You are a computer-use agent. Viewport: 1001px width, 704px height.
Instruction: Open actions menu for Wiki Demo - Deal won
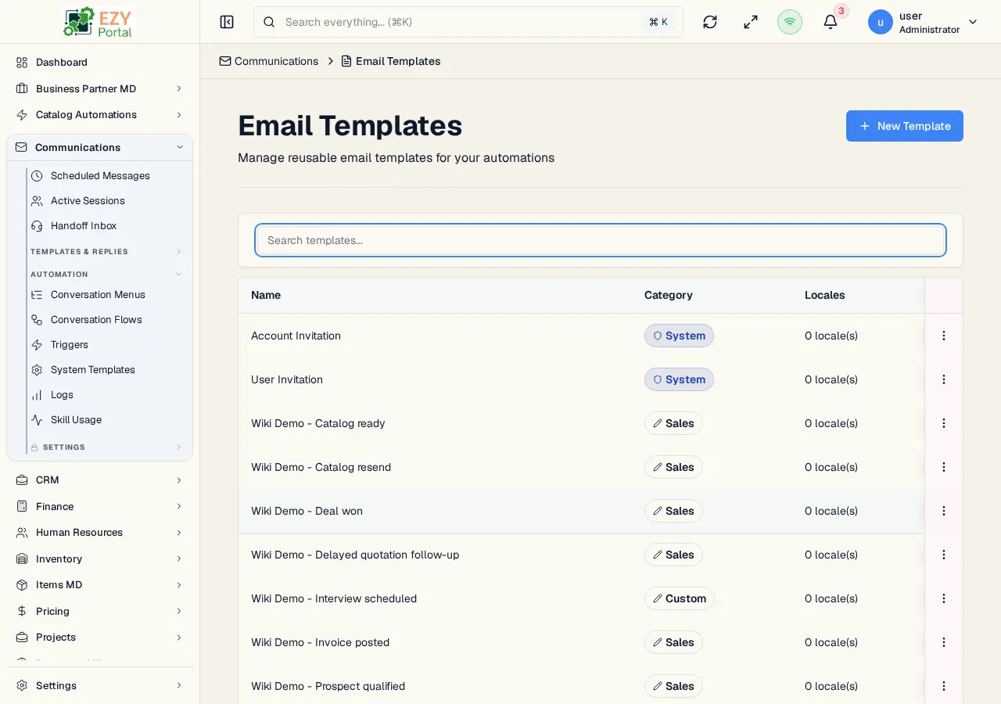[x=944, y=511]
